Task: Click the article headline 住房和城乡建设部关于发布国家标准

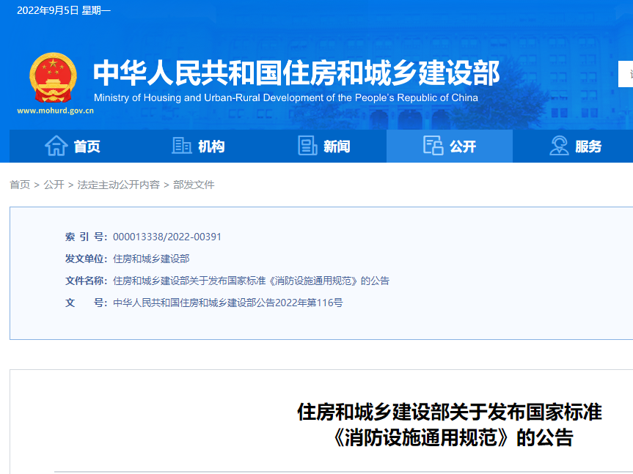Action: 450,412
